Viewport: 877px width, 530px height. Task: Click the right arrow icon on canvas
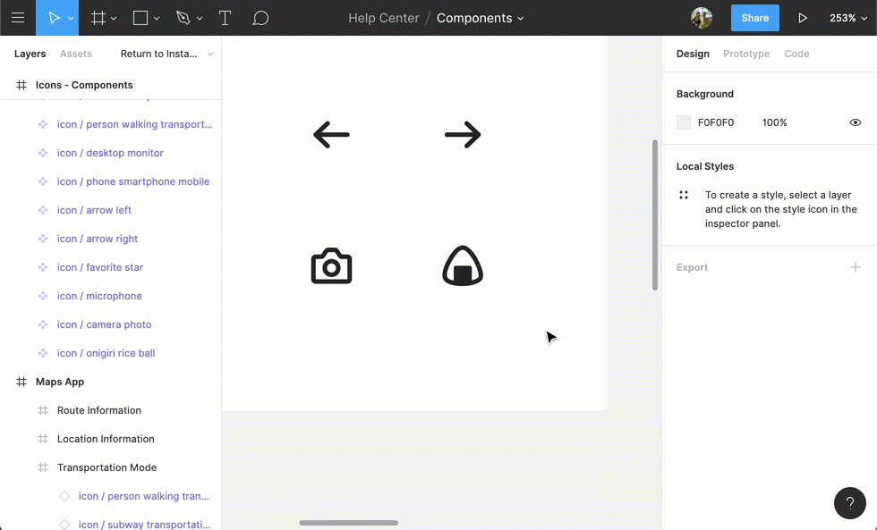(464, 135)
